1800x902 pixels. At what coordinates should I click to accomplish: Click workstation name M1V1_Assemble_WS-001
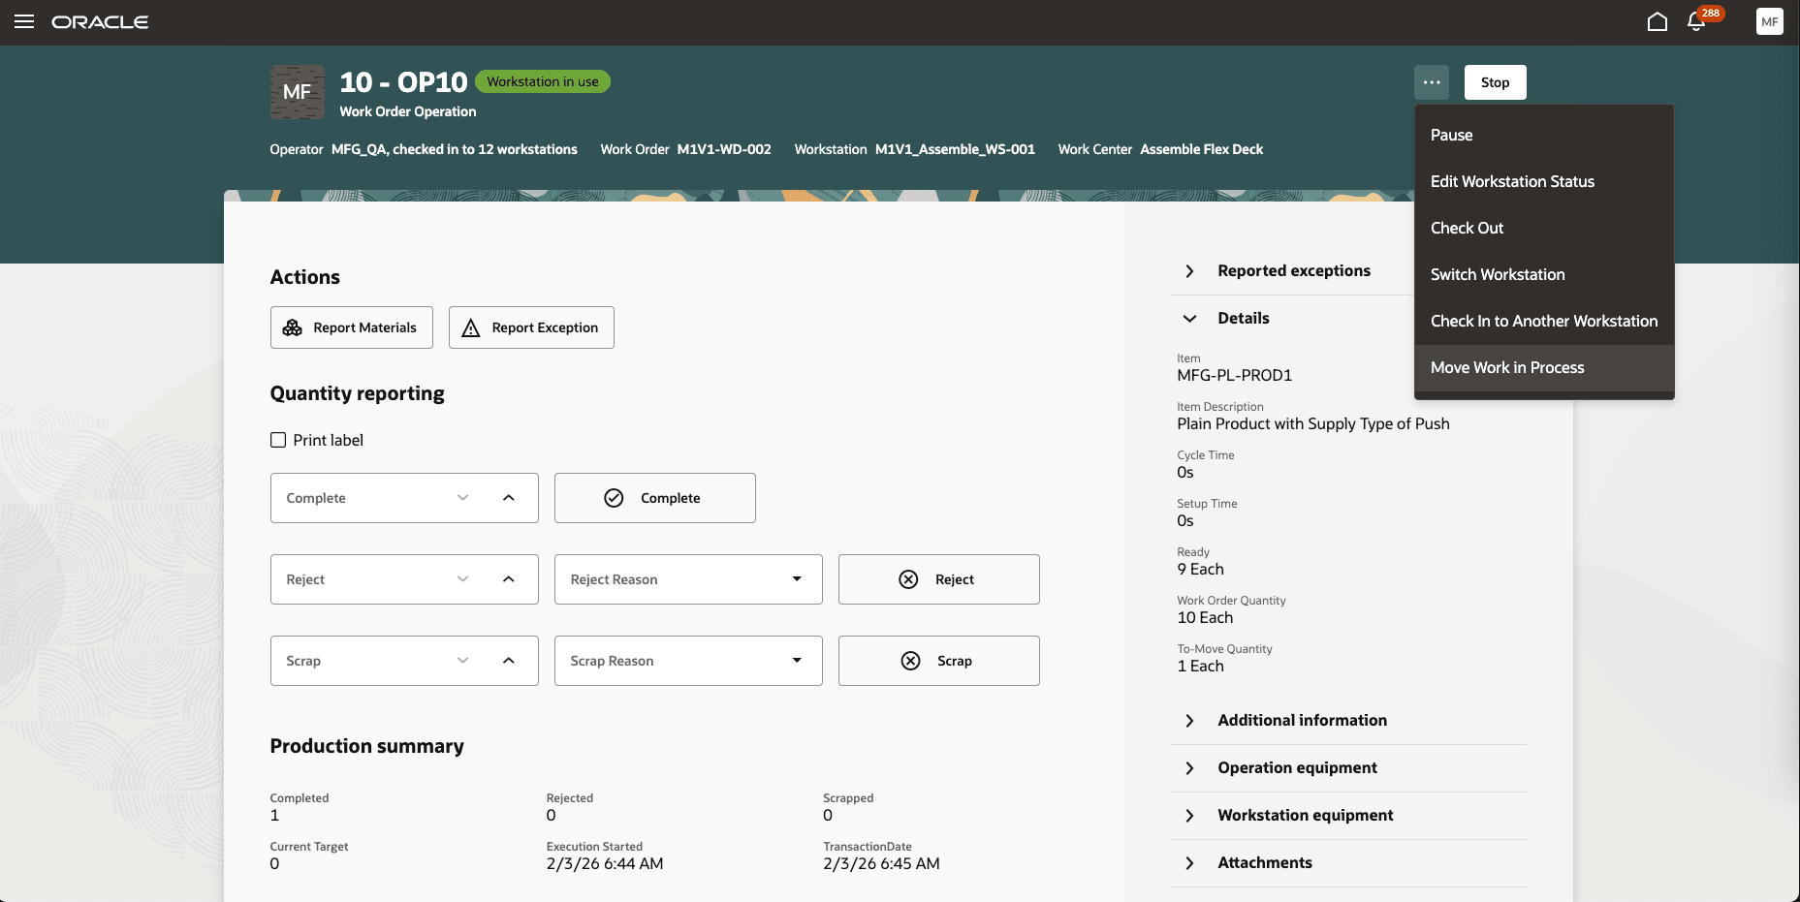tap(955, 149)
